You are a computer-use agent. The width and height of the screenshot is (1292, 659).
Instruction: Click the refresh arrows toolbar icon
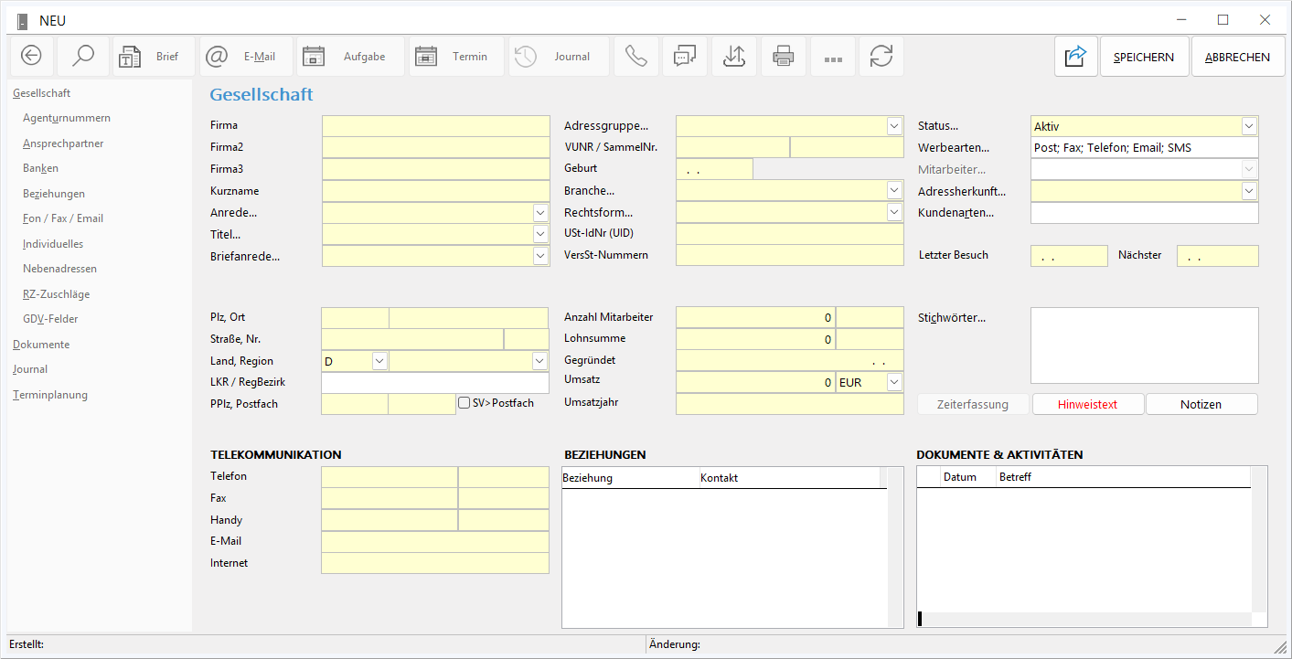point(881,57)
